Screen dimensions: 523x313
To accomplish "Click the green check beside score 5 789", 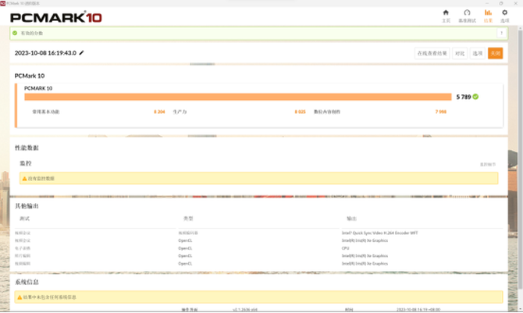I will click(475, 97).
